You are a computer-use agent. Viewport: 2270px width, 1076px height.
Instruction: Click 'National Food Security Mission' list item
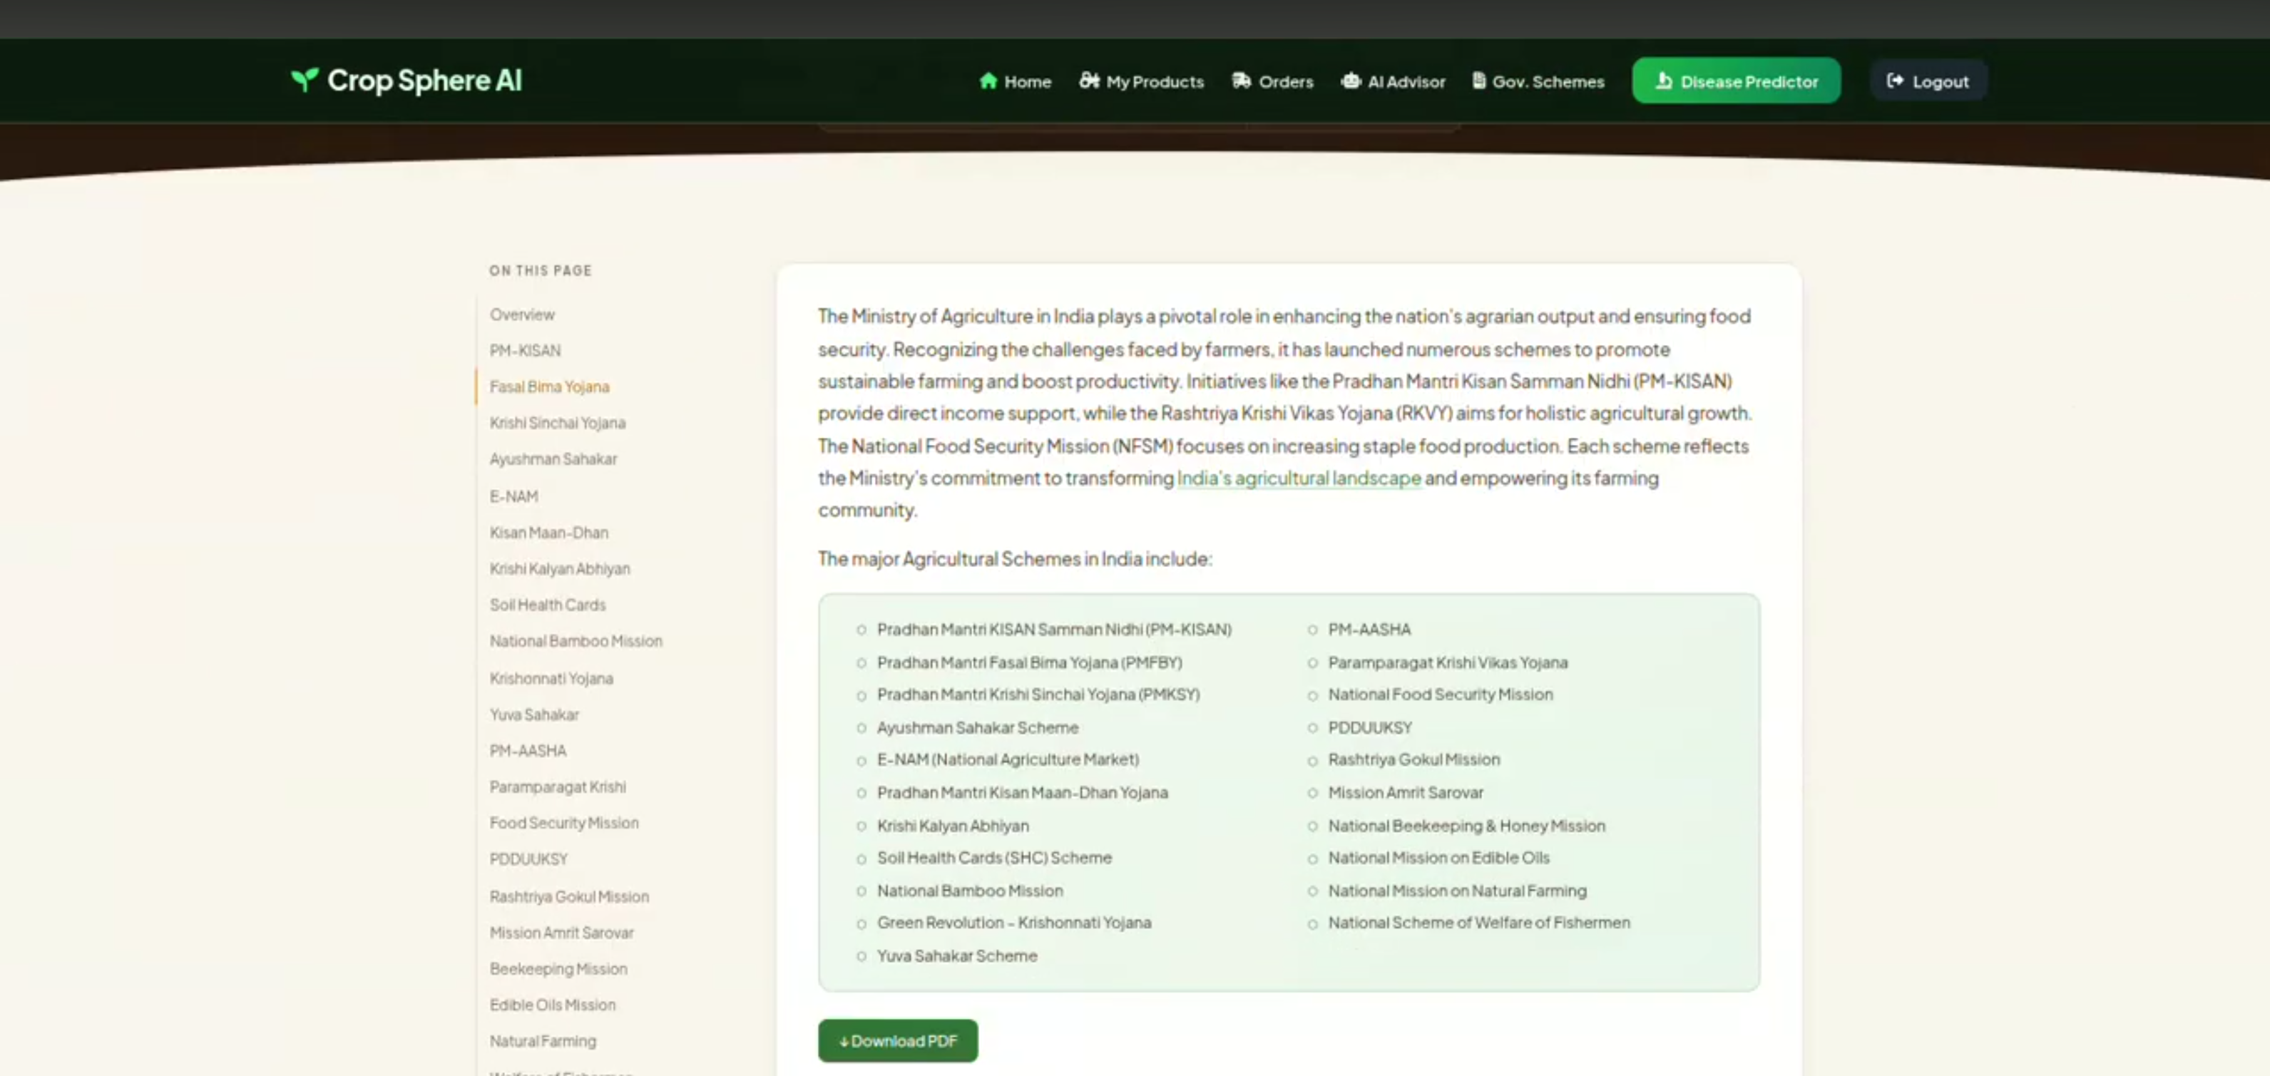click(1440, 695)
